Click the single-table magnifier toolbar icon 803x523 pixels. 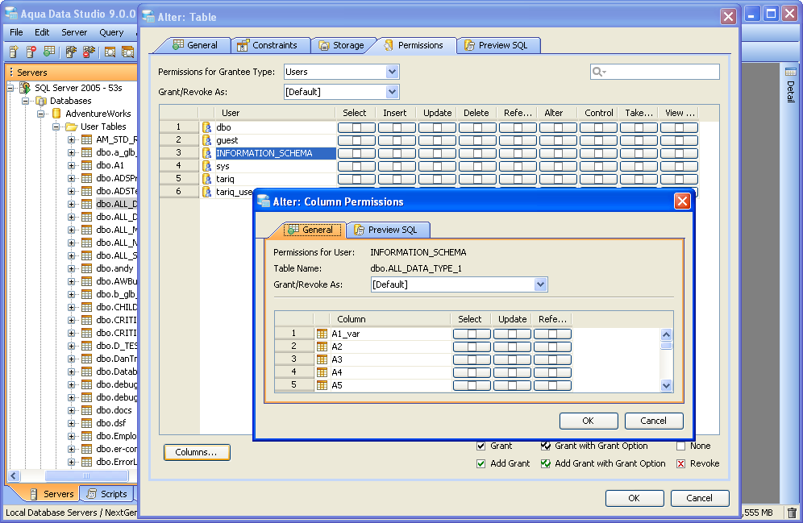click(109, 52)
